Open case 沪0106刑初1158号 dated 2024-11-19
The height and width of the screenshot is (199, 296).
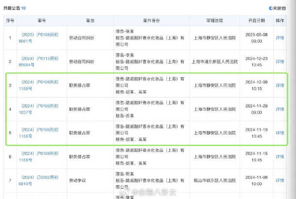pos(39,133)
